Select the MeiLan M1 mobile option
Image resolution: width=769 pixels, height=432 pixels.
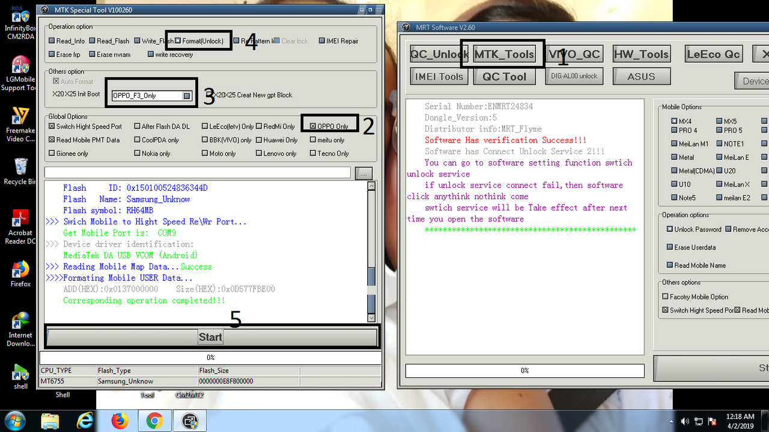tap(674, 144)
